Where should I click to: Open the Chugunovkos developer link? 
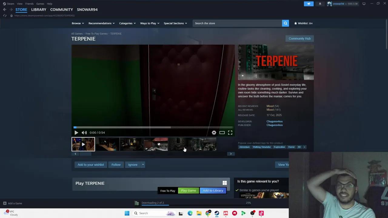click(275, 121)
